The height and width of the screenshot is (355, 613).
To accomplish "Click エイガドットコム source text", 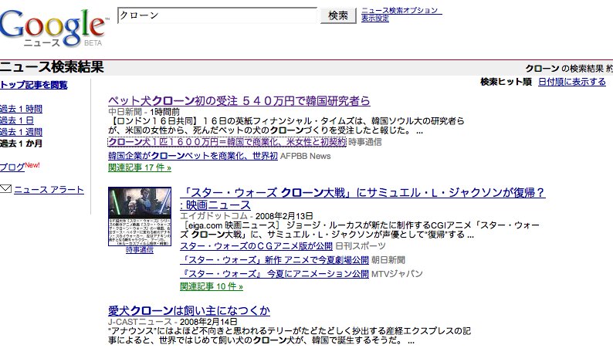I will point(214,216).
